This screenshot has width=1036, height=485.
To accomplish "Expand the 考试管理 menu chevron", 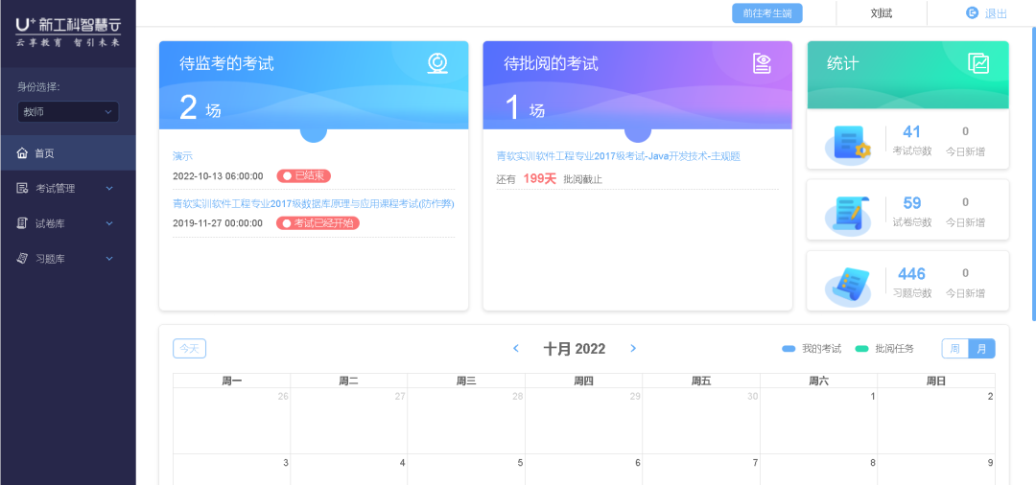I will point(109,189).
